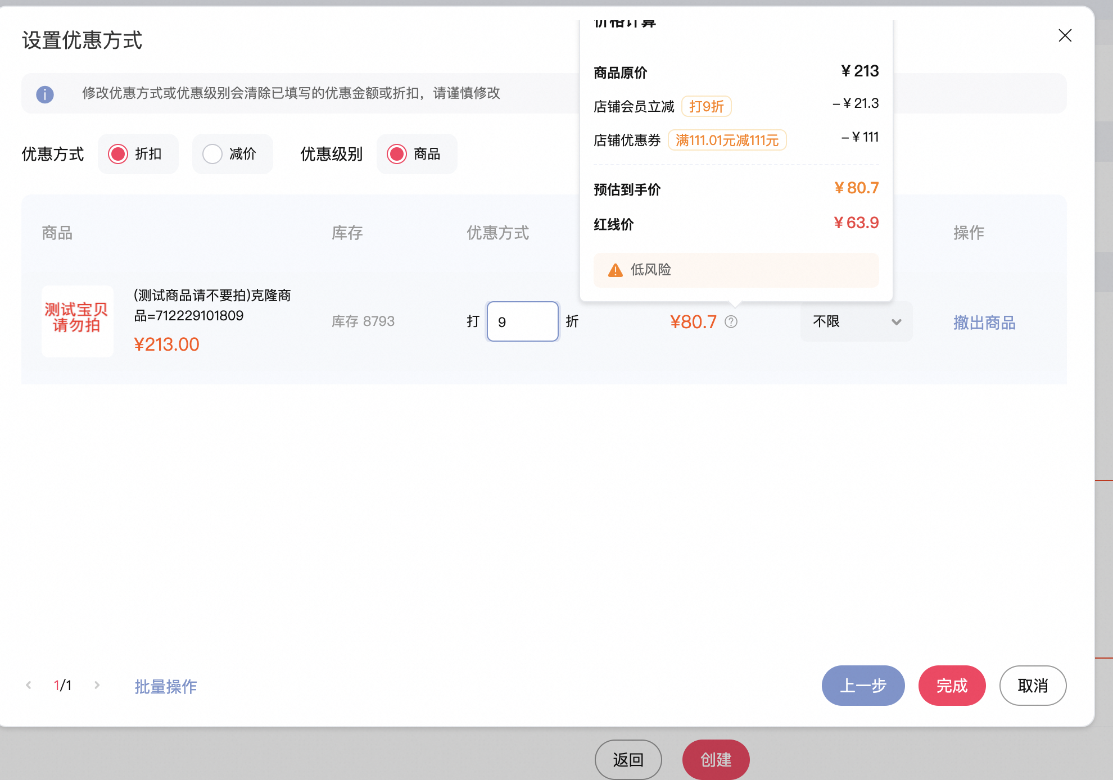
Task: Click the ¥80.7 estimated price in table row
Action: [693, 322]
